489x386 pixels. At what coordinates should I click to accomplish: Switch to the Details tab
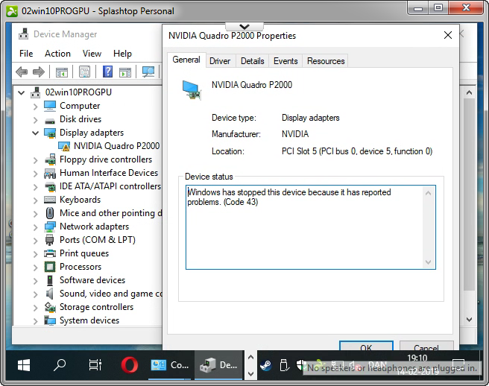(x=252, y=61)
